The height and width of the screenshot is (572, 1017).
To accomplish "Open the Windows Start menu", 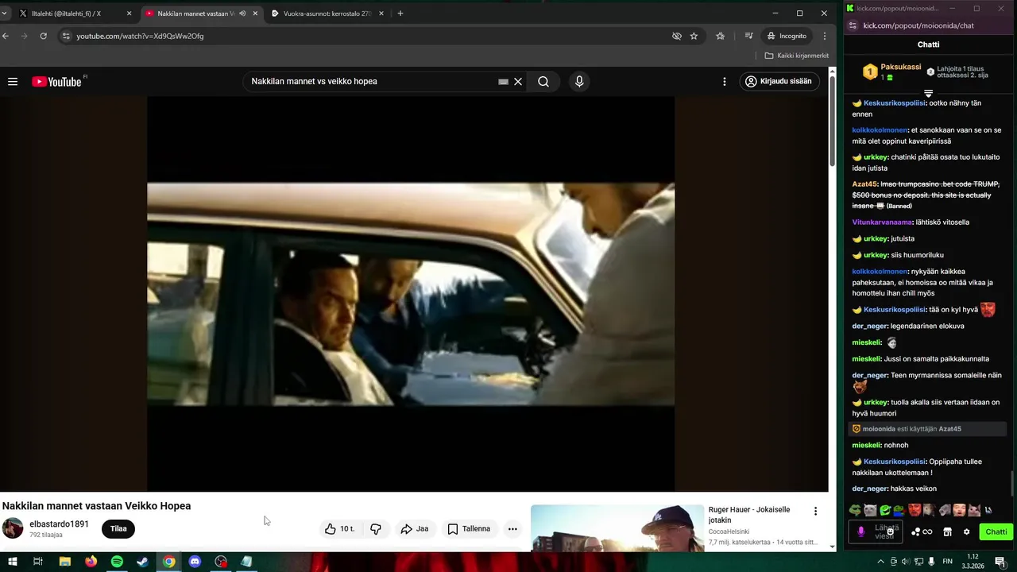I will click(13, 562).
